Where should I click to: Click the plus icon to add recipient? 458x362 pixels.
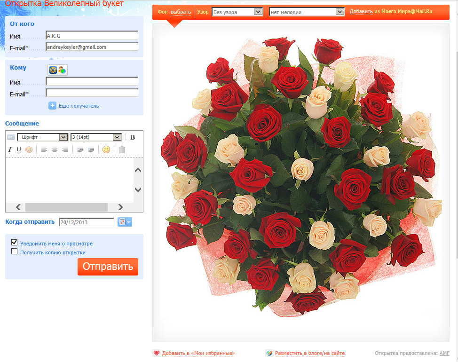pyautogui.click(x=52, y=106)
